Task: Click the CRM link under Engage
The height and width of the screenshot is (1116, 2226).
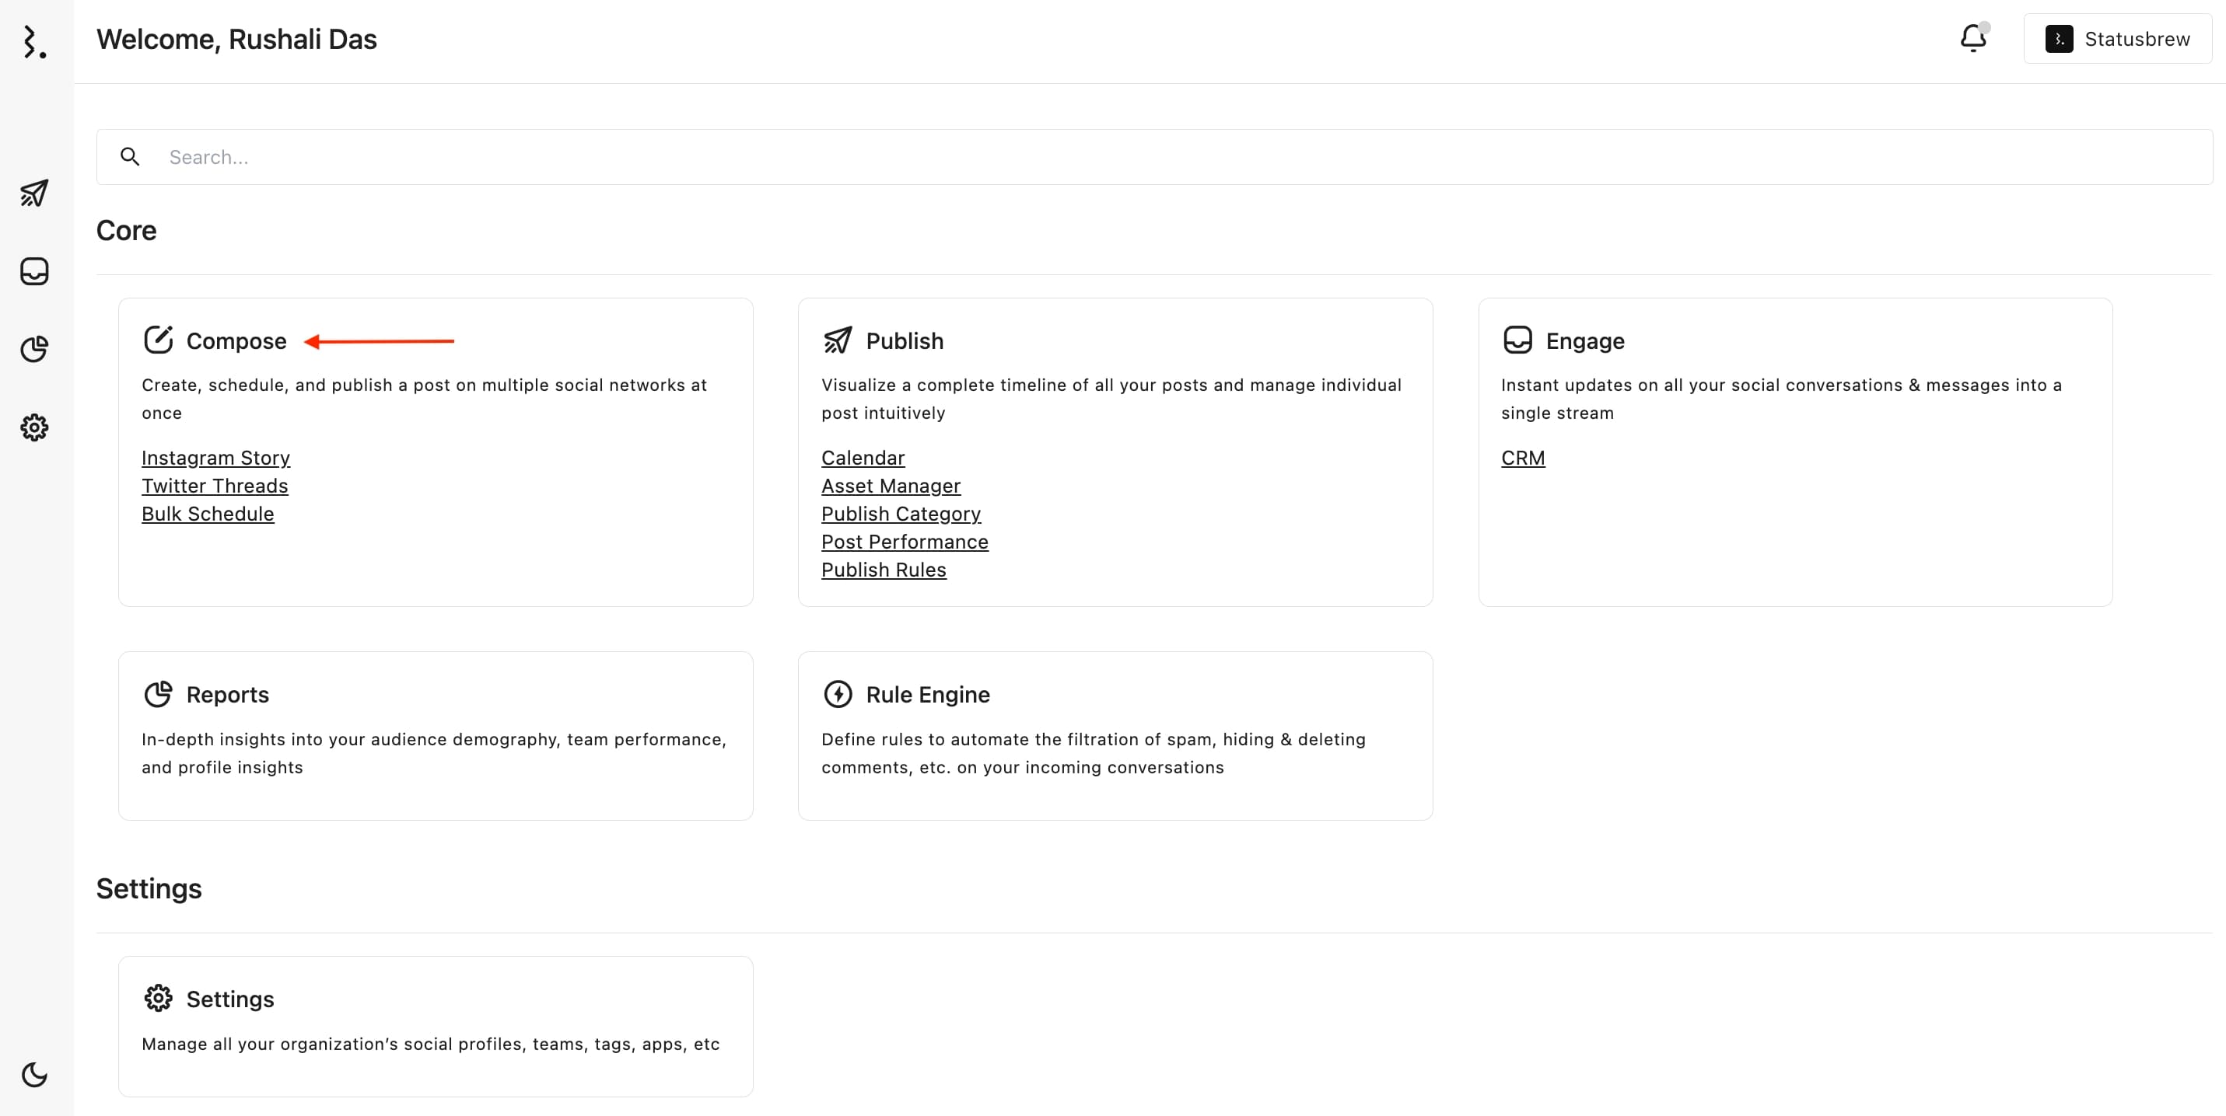Action: 1524,457
